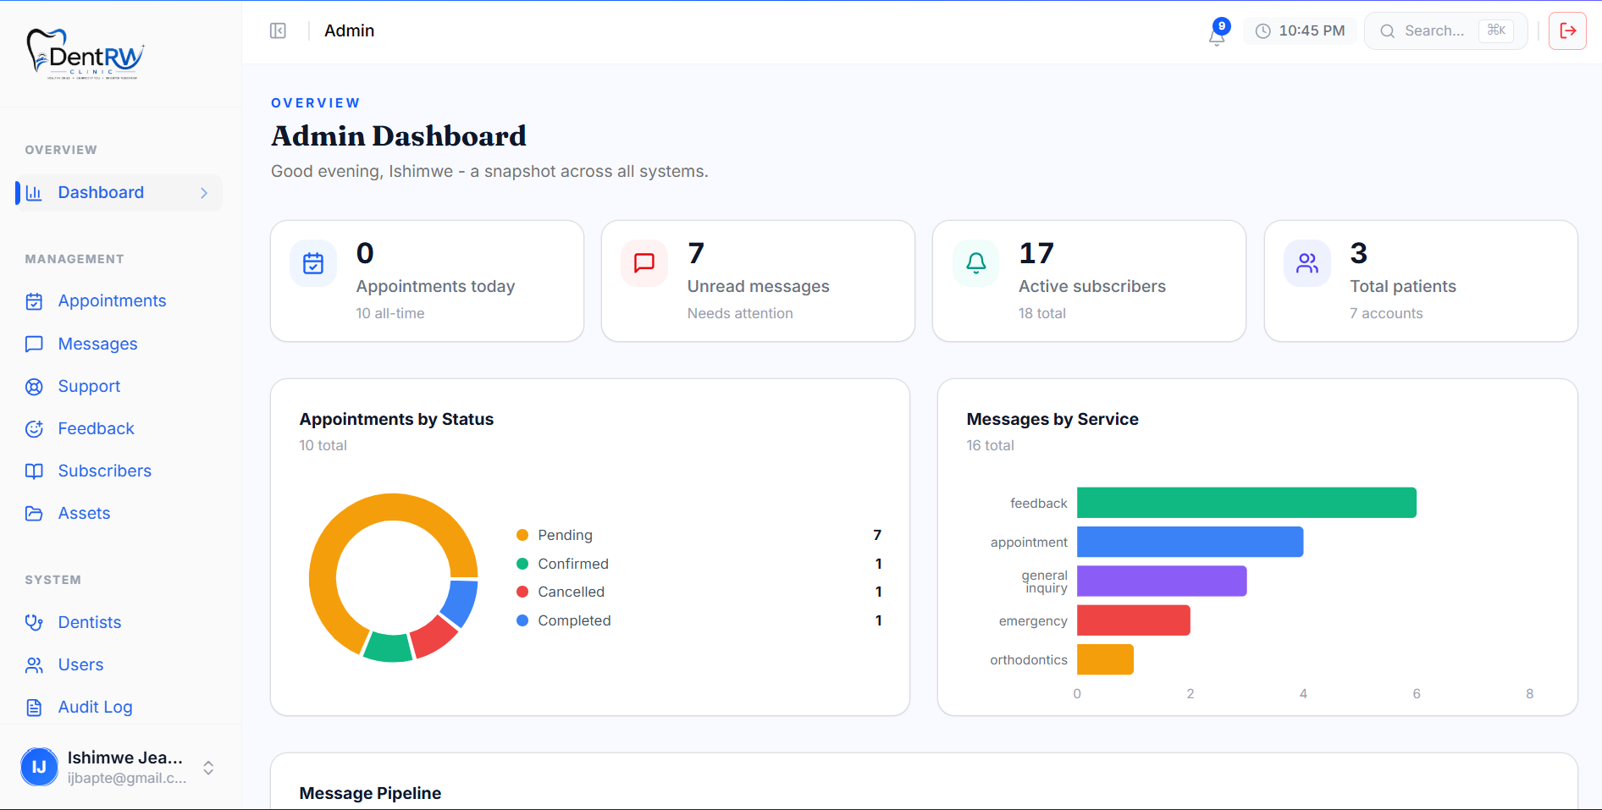
Task: Click the bell icon on Active subscribers card
Action: tap(976, 263)
